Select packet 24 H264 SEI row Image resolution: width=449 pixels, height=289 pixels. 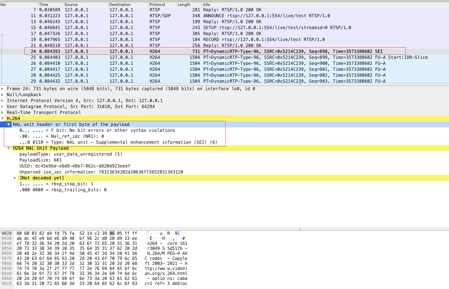224,51
